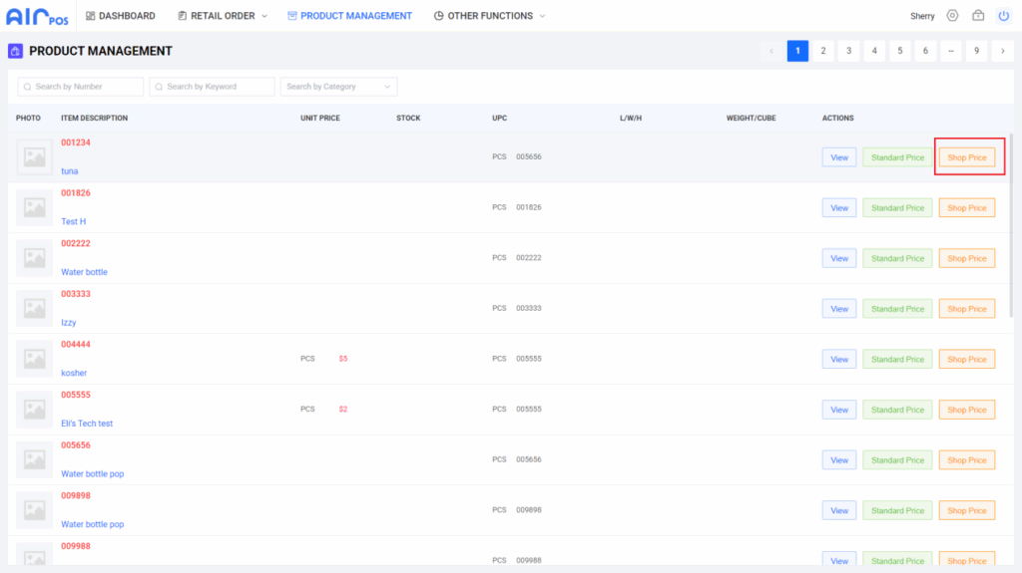Go to page 3 in pagination

pos(848,51)
